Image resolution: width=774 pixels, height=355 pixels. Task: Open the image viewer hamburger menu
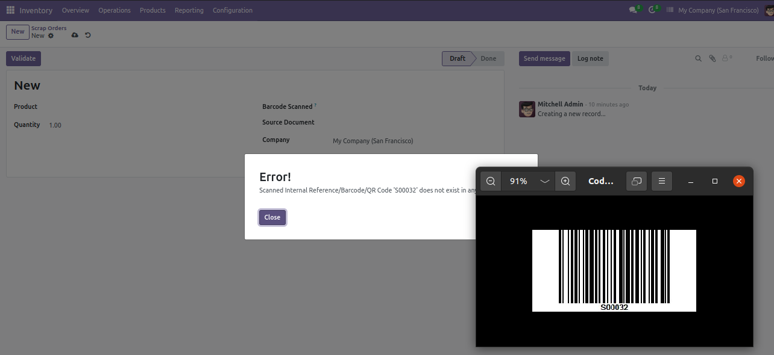(662, 181)
